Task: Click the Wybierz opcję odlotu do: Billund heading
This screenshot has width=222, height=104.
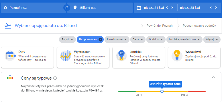Action: (46, 26)
